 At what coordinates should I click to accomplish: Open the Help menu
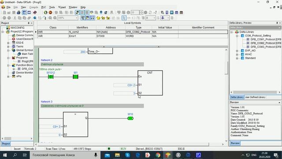(83, 7)
